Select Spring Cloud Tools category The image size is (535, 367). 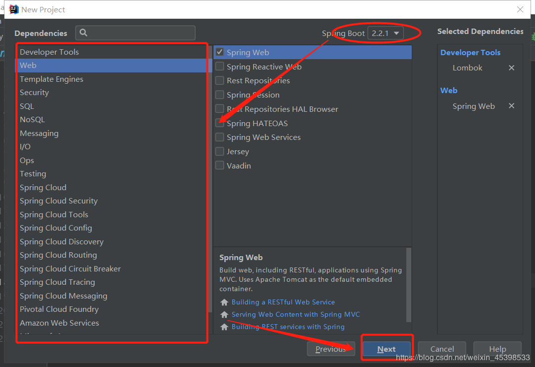112,214
